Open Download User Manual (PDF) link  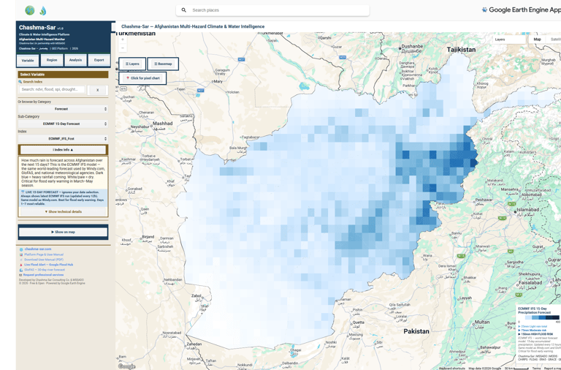pos(44,260)
